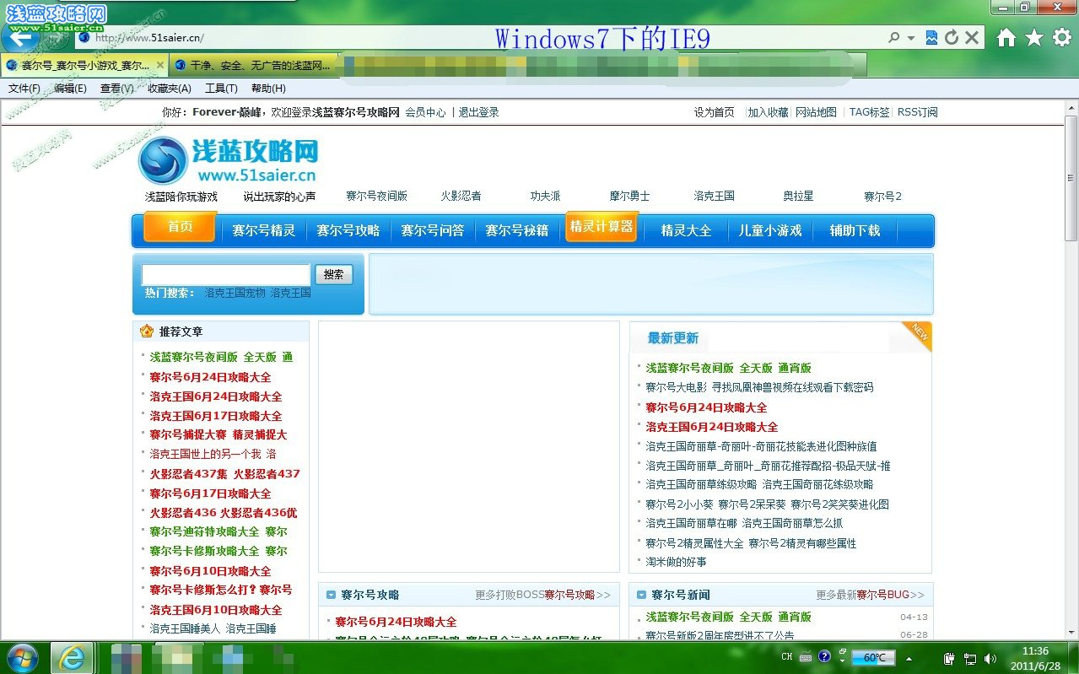Open the 赛尔号精灵 navigation item
Screen dimensions: 1079x674
pos(263,230)
